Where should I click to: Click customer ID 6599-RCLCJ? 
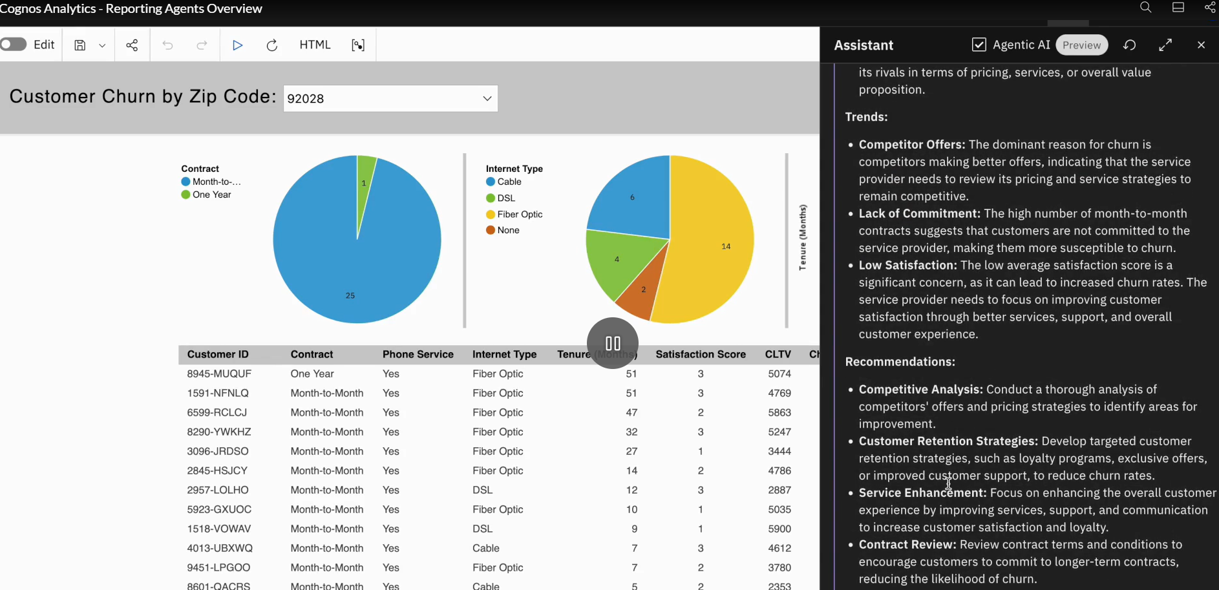217,412
